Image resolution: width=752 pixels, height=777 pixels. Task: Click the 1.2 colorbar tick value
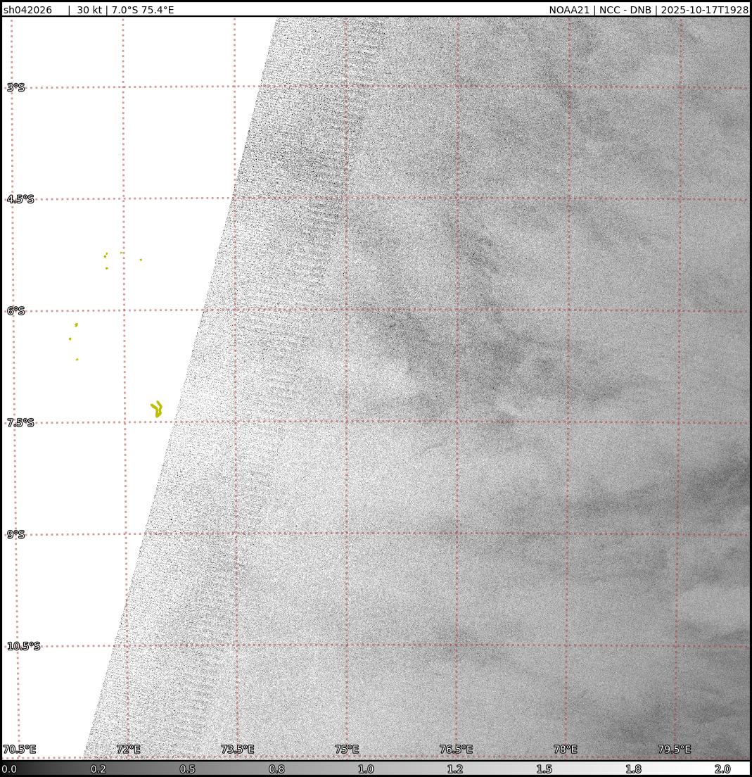454,769
